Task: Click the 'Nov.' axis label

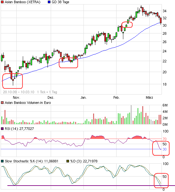Action: (16, 97)
